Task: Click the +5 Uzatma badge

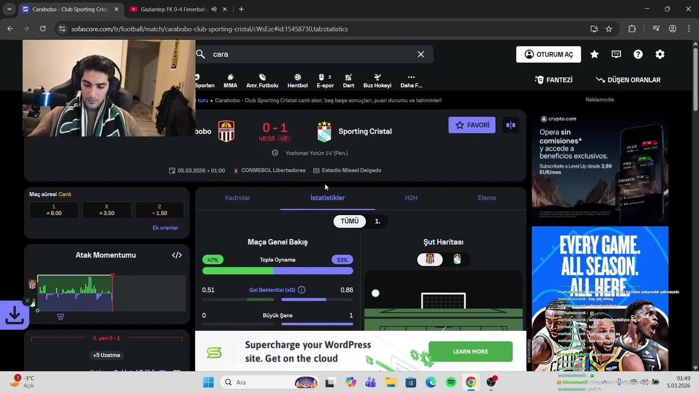Action: (x=106, y=355)
